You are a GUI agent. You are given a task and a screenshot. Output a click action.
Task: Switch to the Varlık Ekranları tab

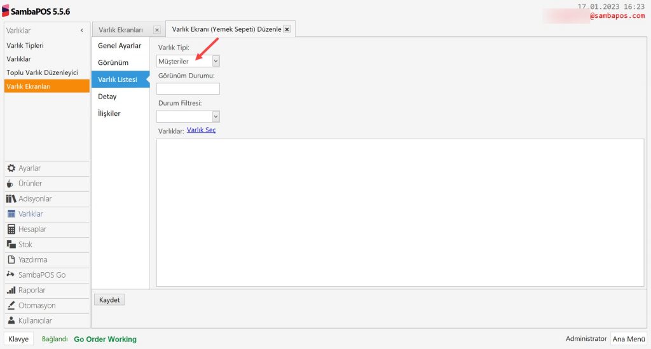[121, 30]
